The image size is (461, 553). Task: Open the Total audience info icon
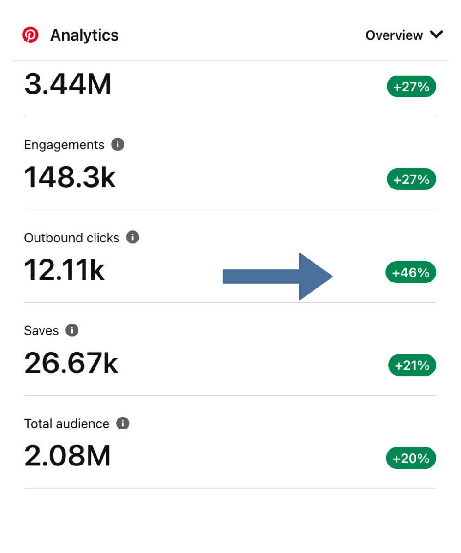coord(123,424)
